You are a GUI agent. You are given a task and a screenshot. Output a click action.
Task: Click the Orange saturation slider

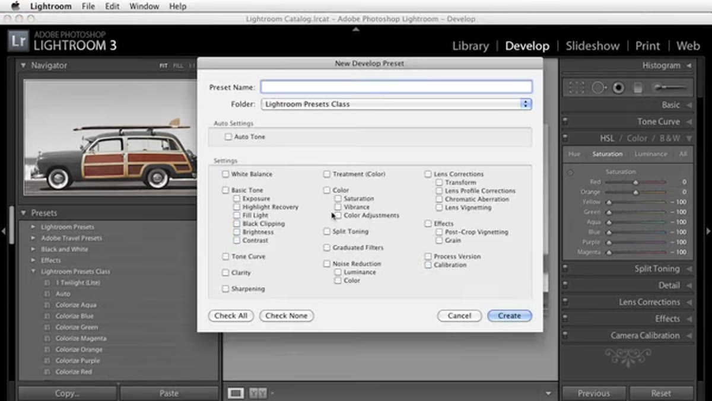(x=636, y=192)
